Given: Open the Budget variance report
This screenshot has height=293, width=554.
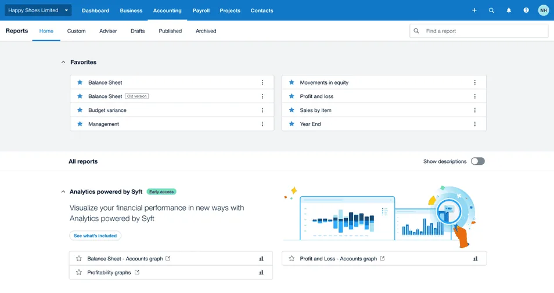Looking at the screenshot, I should (x=107, y=110).
